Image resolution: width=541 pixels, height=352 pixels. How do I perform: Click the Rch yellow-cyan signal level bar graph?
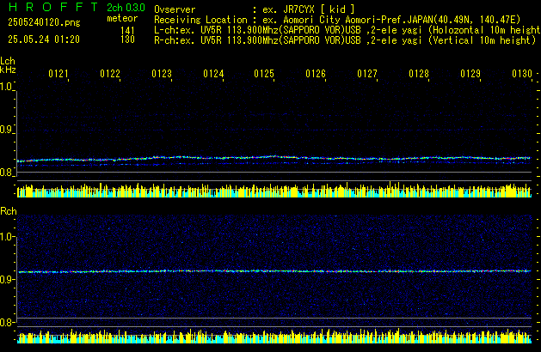[274, 337]
